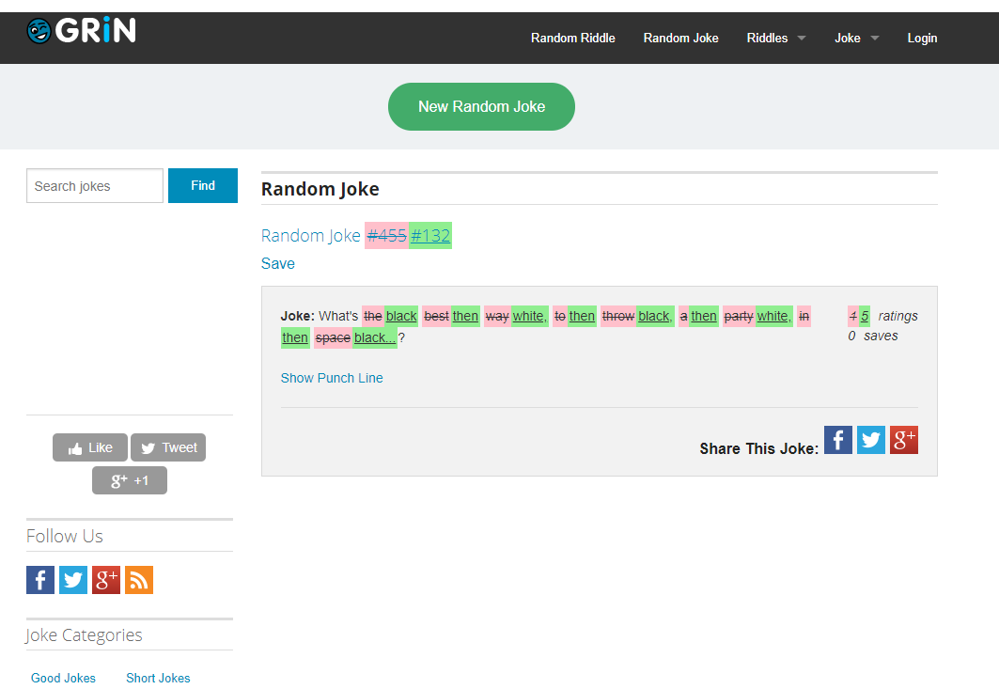Open the RSS feed icon

tap(139, 580)
